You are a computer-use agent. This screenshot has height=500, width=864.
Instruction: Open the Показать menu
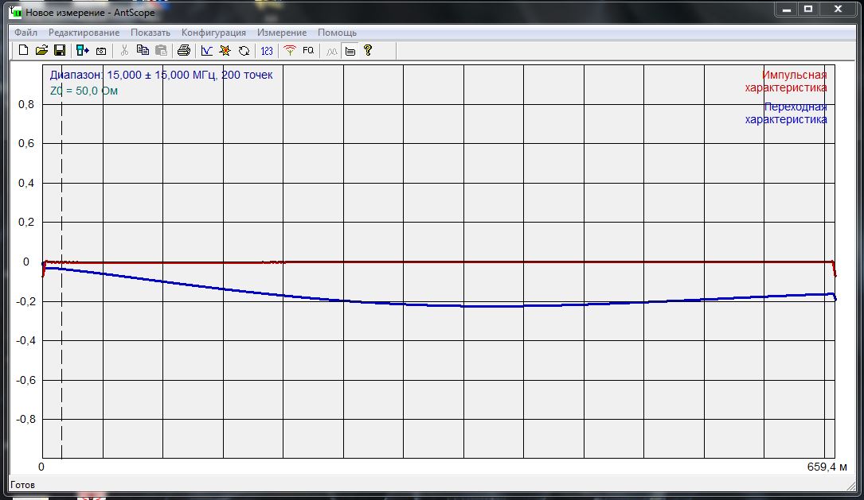151,33
